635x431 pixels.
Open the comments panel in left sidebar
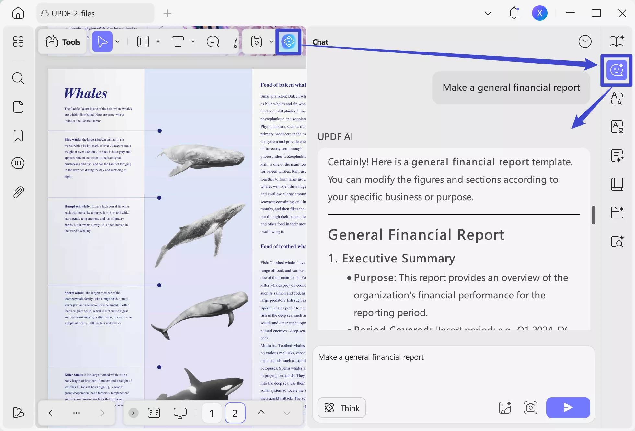pos(18,163)
